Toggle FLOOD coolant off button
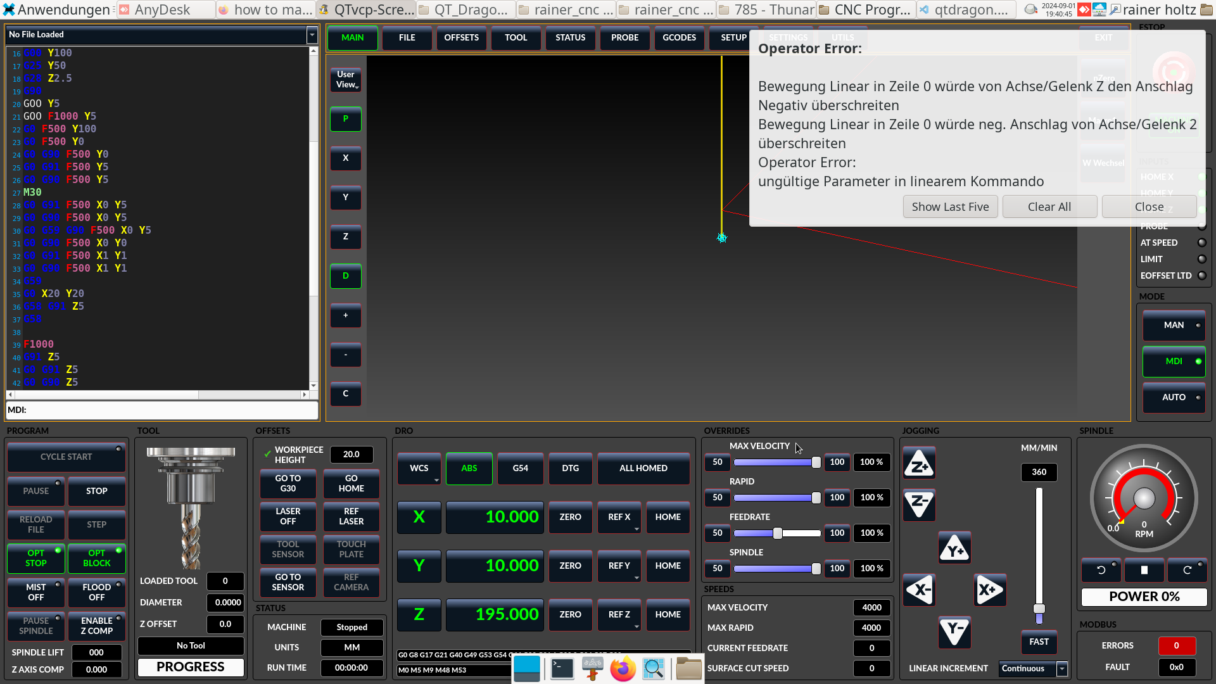 97,593
